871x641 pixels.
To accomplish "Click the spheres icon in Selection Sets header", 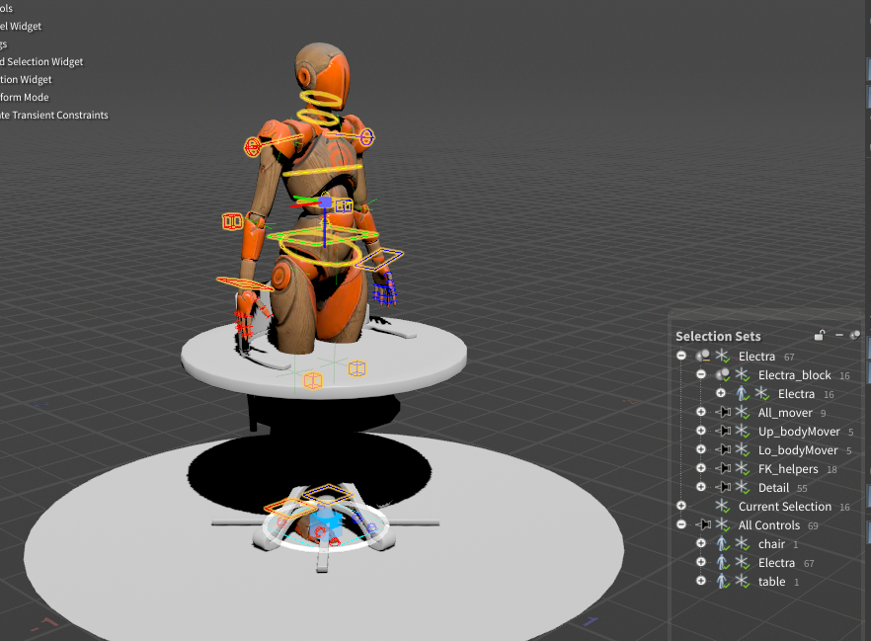I will (855, 335).
